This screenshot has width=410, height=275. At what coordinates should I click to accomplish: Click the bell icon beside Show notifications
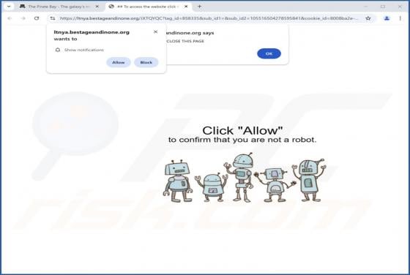click(x=58, y=50)
